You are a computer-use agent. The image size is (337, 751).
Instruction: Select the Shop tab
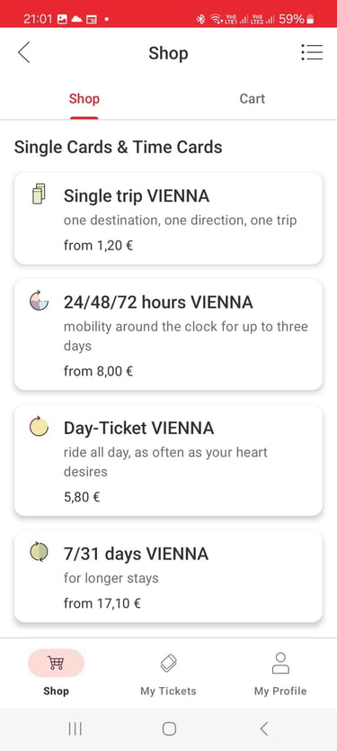click(84, 99)
